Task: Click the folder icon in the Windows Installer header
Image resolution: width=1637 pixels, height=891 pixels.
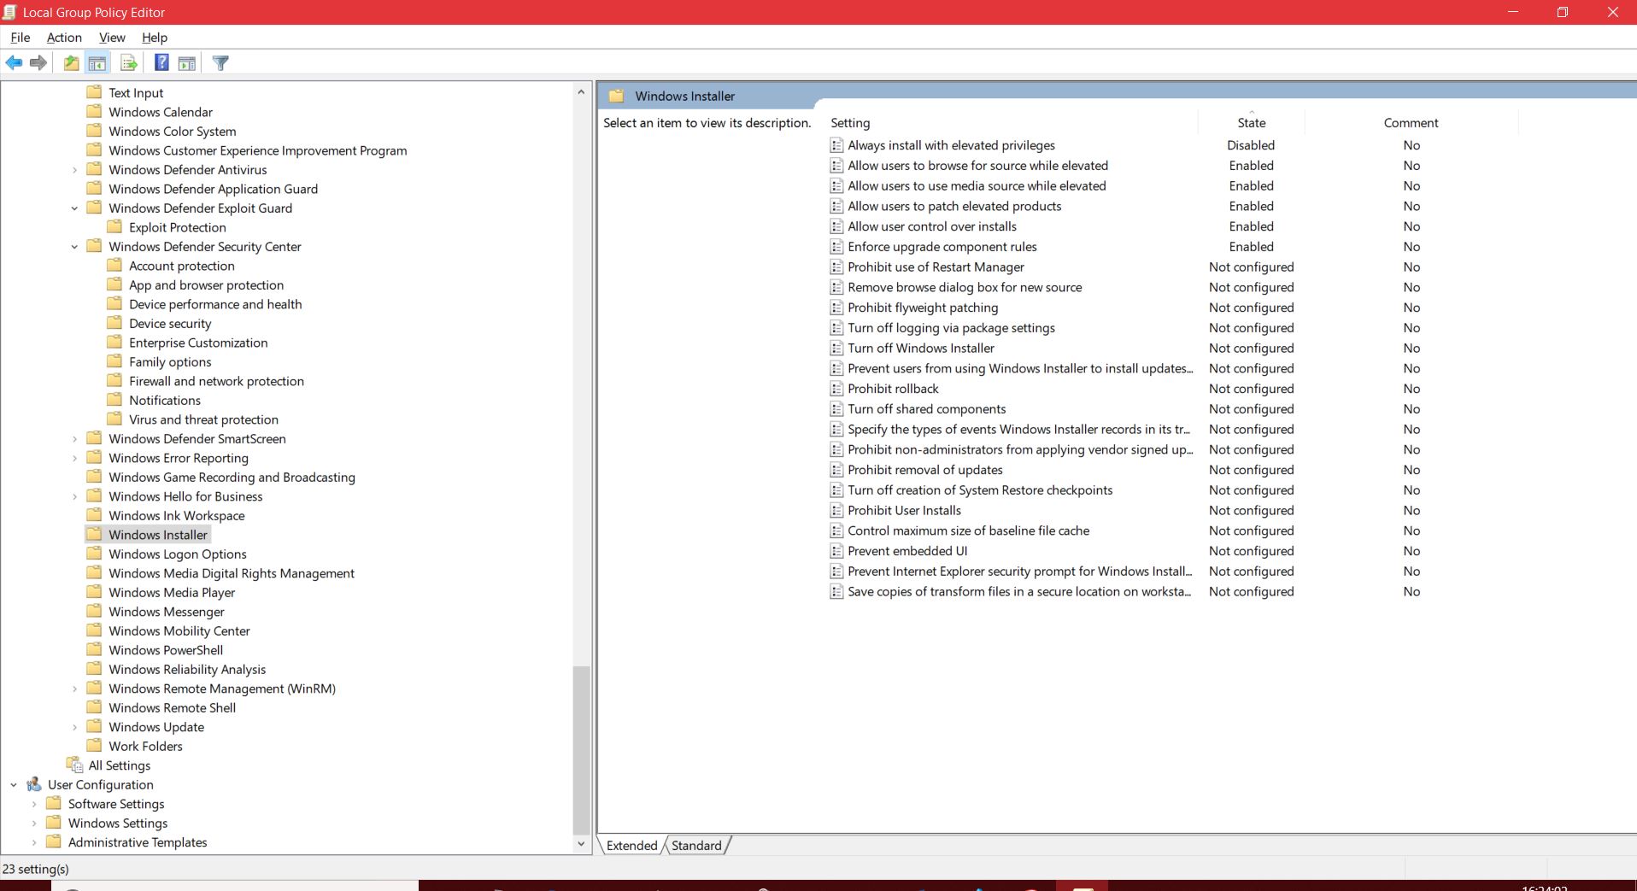Action: (x=616, y=96)
